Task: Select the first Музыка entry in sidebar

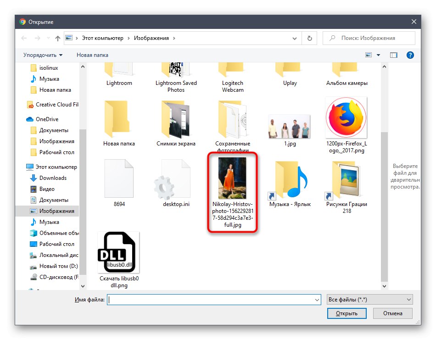Action: [45, 79]
